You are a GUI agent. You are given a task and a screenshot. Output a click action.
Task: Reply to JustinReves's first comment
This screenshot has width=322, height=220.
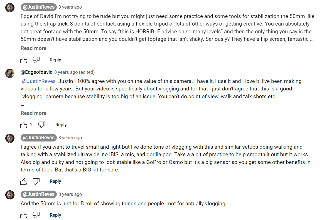point(55,60)
